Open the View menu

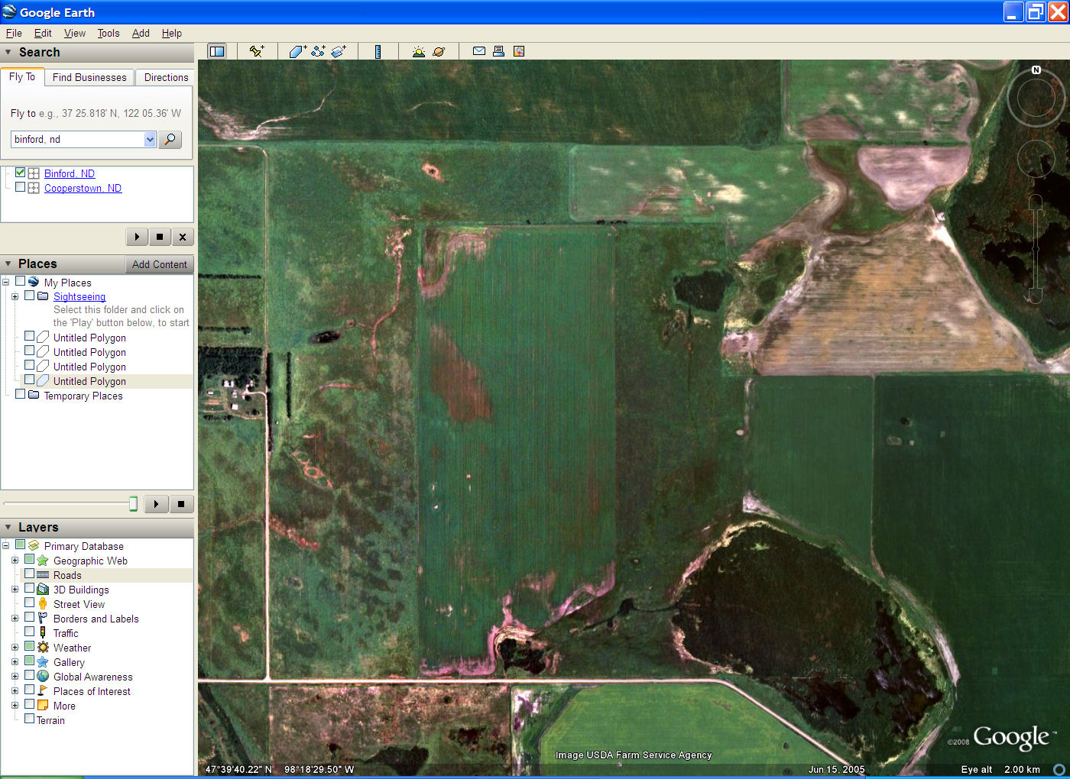click(x=75, y=33)
